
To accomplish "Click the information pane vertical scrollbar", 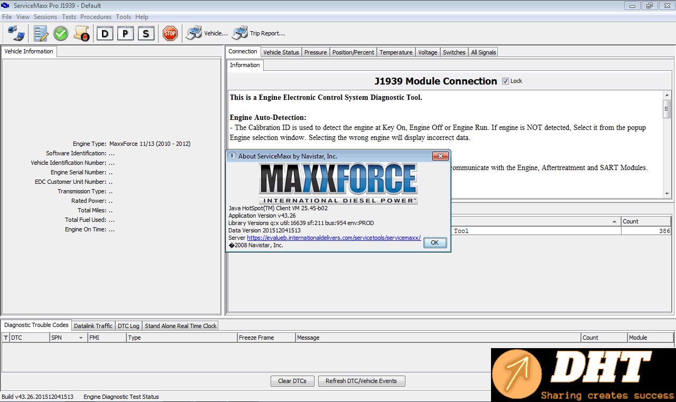I will pos(667,143).
